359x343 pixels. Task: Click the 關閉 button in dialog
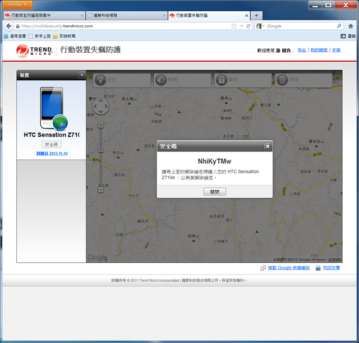pyautogui.click(x=214, y=192)
